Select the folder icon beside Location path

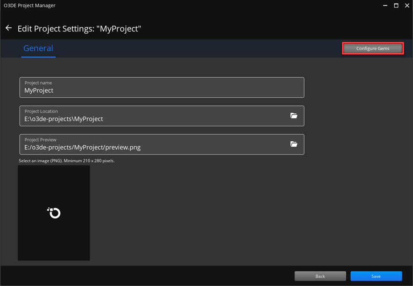[294, 116]
